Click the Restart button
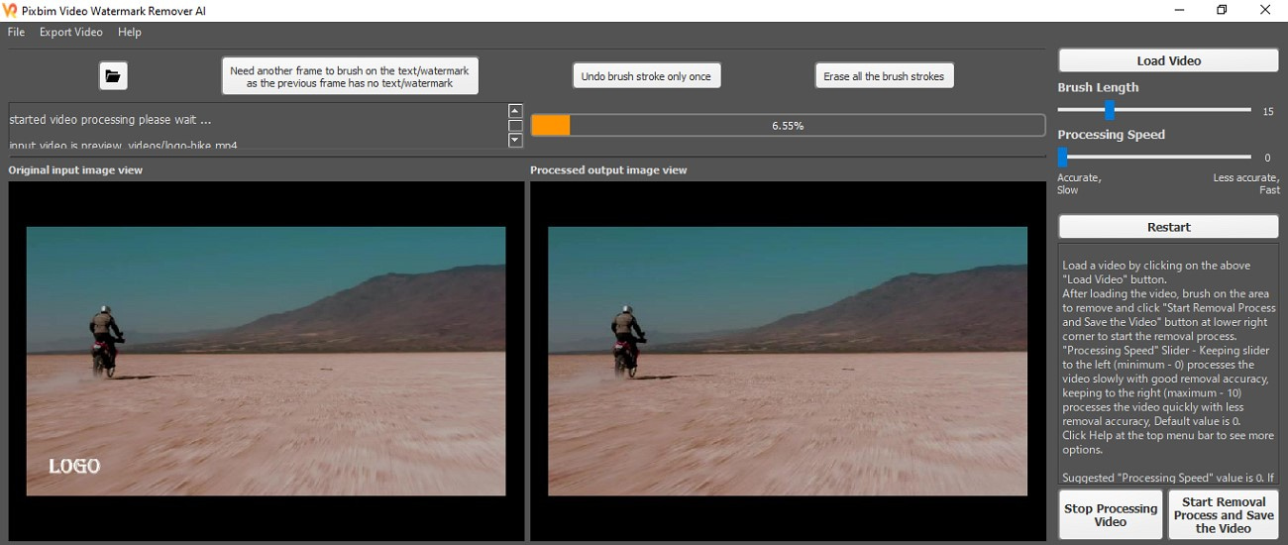This screenshot has height=545, width=1288. [x=1168, y=227]
